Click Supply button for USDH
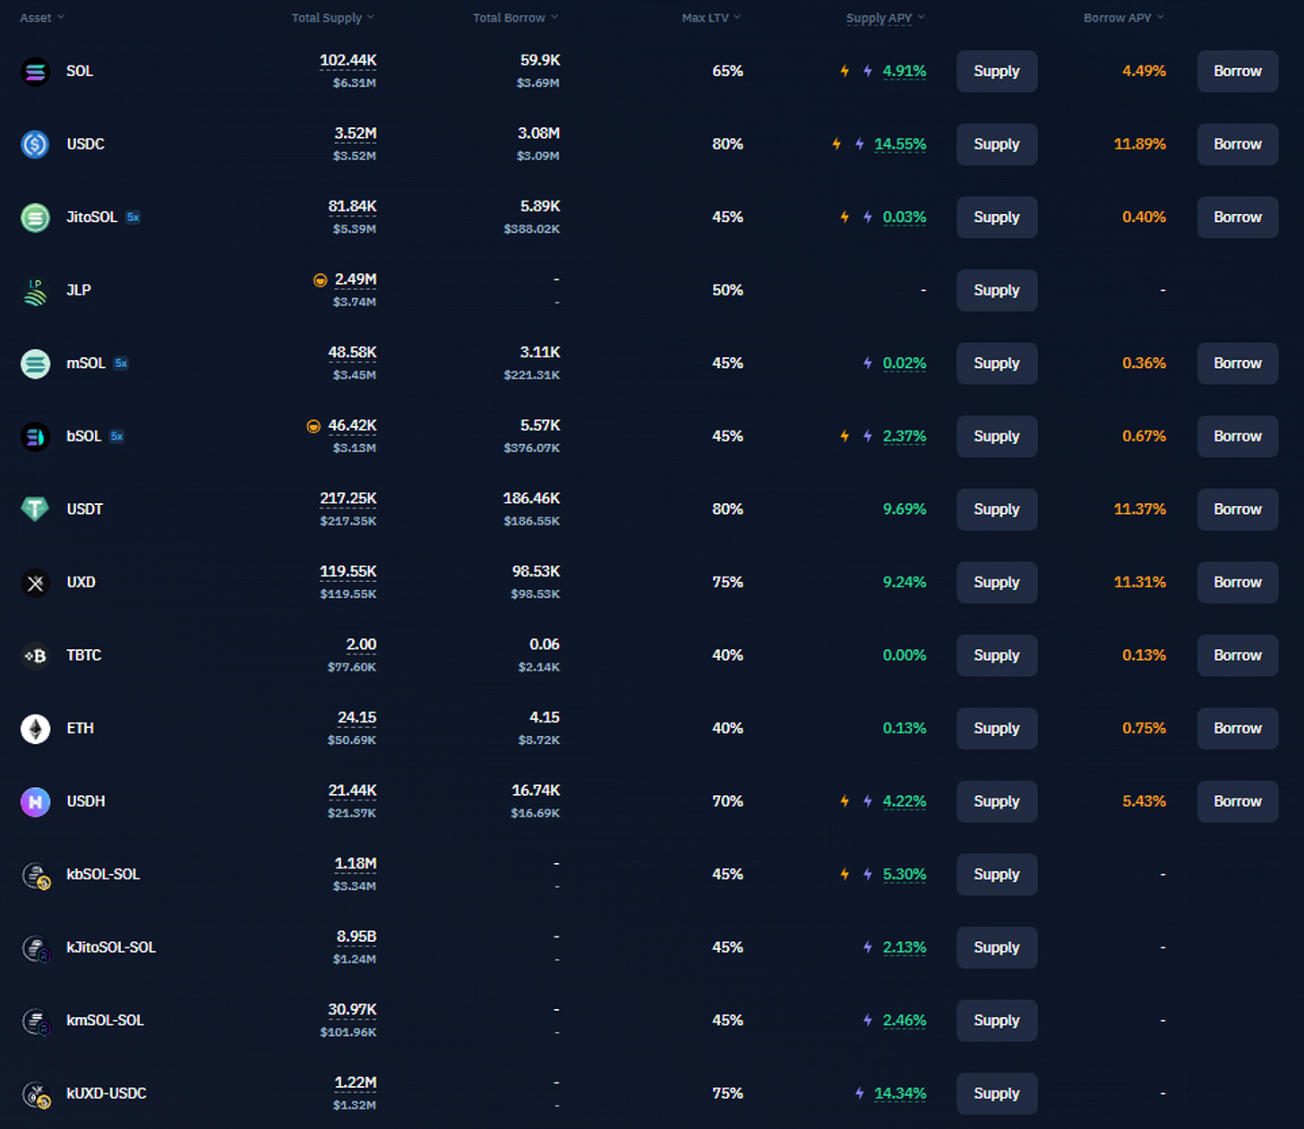This screenshot has width=1304, height=1129. point(997,801)
